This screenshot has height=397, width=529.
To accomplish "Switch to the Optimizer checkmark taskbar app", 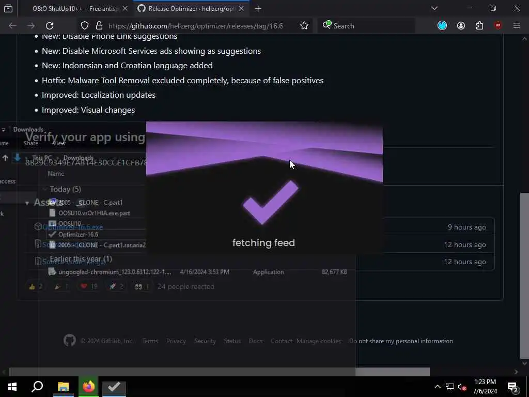I will pos(114,387).
